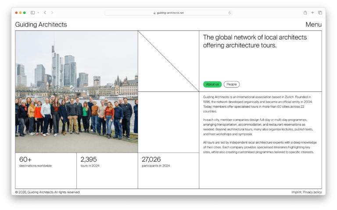
Task: Go to Guiding Architects home logo
Action: (41, 24)
